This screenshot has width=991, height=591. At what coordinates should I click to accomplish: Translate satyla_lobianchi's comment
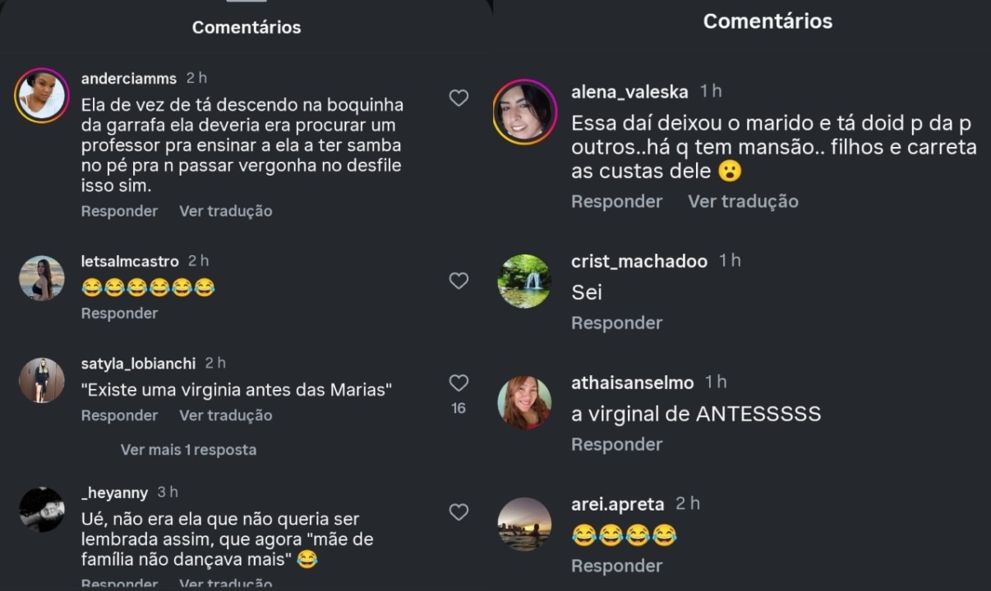pyautogui.click(x=225, y=415)
